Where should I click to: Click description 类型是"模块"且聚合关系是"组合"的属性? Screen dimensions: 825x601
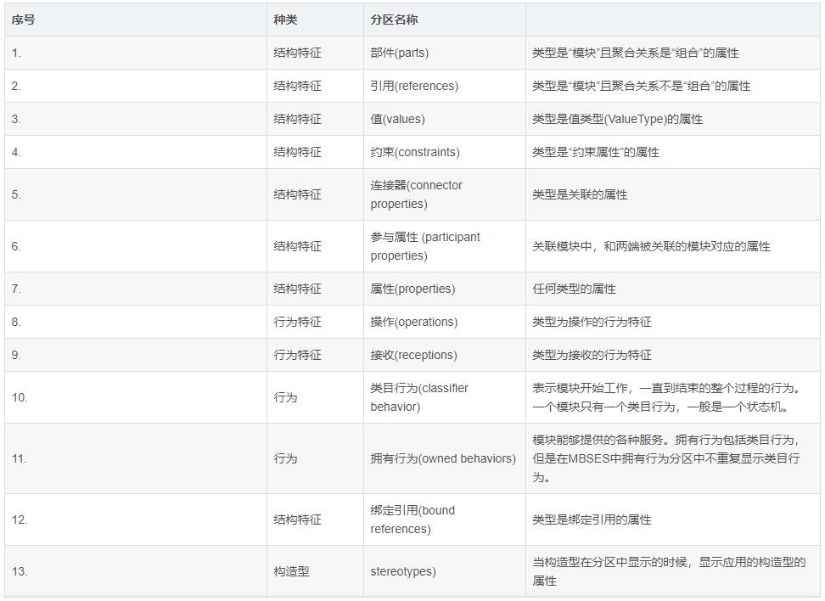[x=673, y=53]
